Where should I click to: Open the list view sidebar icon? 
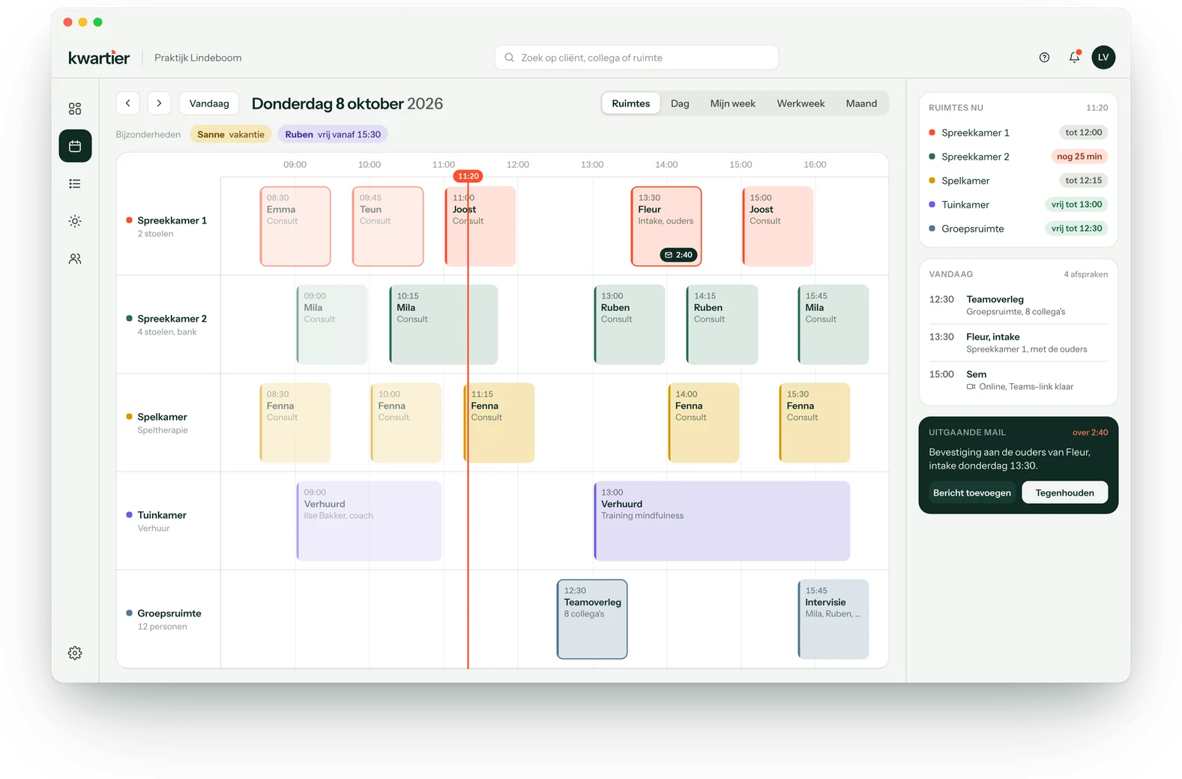click(x=75, y=184)
